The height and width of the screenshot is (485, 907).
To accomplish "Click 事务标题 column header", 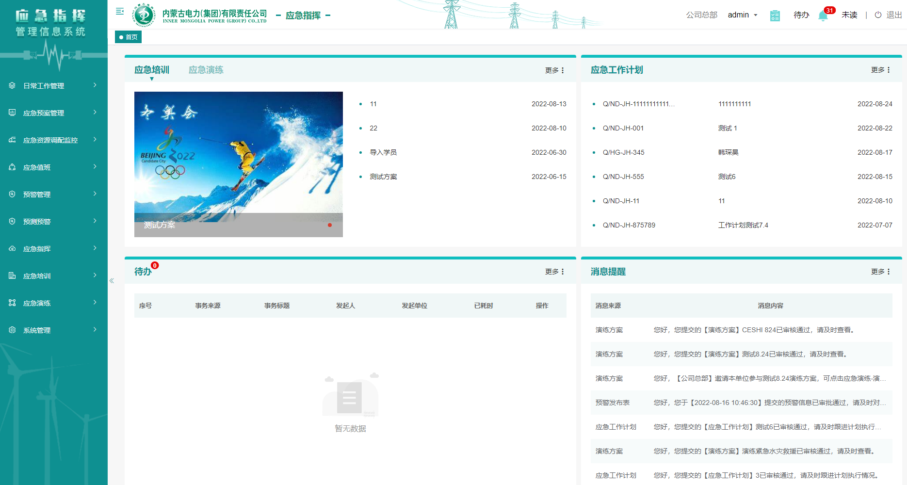I will coord(277,306).
